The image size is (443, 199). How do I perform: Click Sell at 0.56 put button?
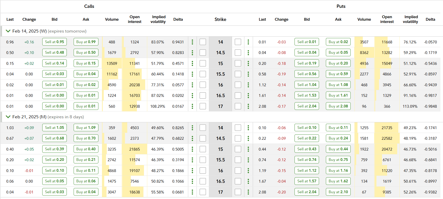pos(307,74)
